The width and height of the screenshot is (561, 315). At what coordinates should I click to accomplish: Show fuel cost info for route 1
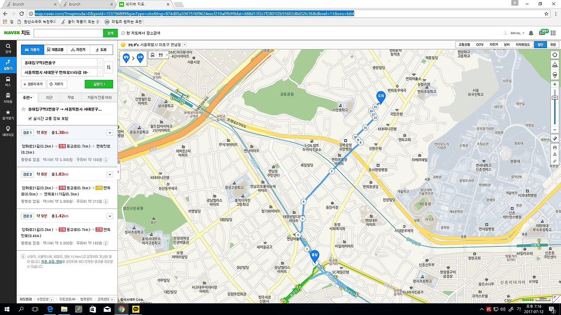tap(106, 160)
